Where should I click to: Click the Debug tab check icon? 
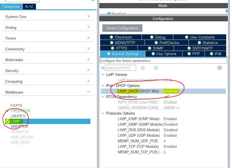(152, 37)
